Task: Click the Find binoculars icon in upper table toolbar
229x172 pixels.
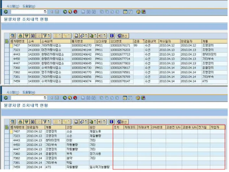Action: pyautogui.click(x=33, y=36)
